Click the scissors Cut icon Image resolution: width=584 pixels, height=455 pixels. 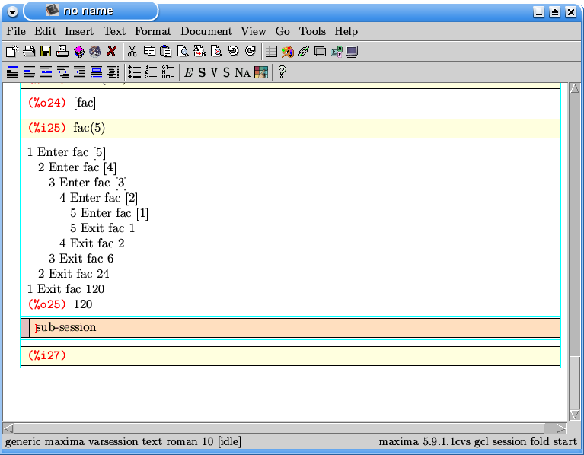point(132,52)
